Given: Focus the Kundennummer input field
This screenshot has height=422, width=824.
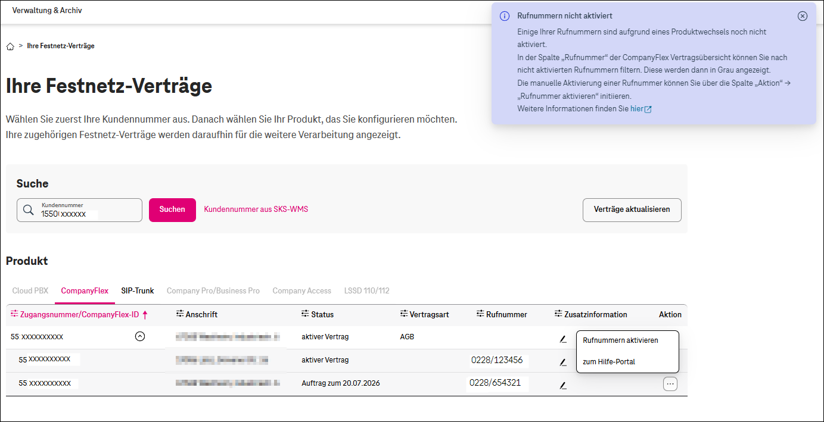Looking at the screenshot, I should [x=79, y=210].
